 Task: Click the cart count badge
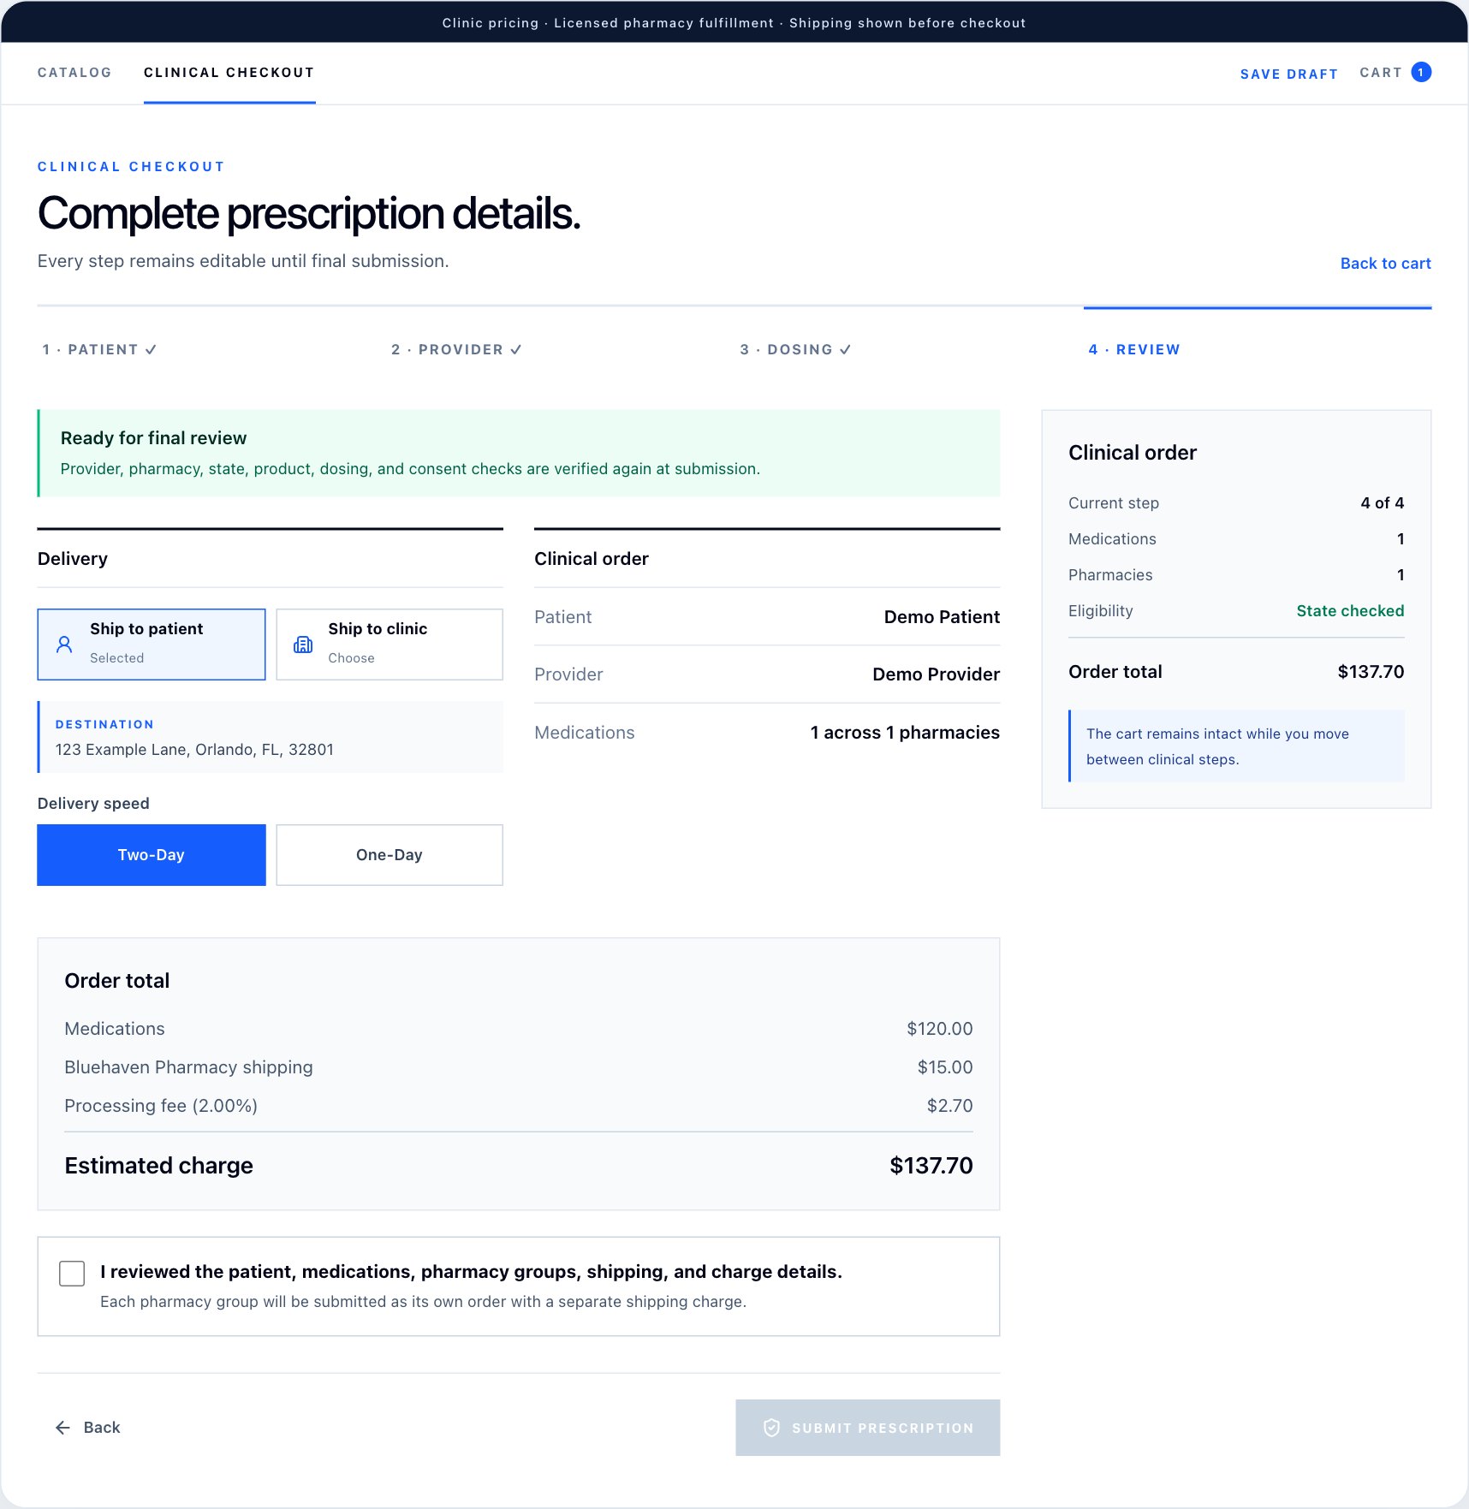coord(1421,73)
